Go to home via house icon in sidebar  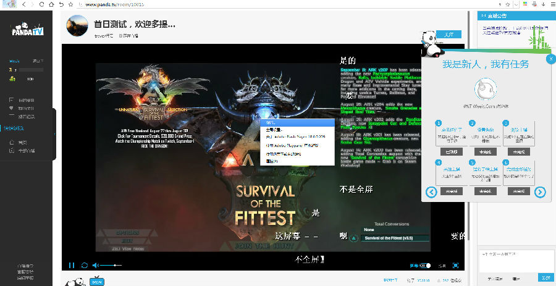tap(19, 143)
